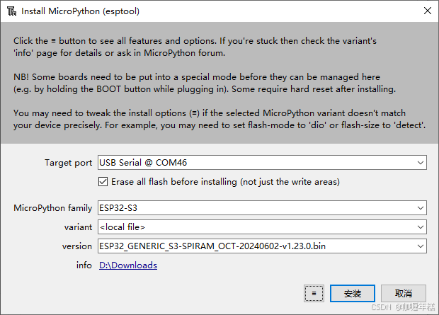Expand the MicroPython family dropdown arrow
The height and width of the screenshot is (315, 439).
(421, 208)
